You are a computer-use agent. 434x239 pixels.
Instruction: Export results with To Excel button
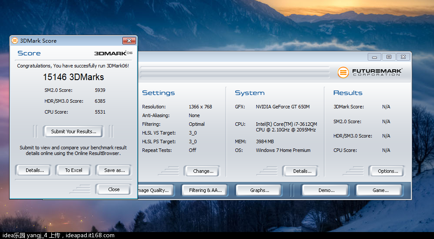pyautogui.click(x=73, y=170)
